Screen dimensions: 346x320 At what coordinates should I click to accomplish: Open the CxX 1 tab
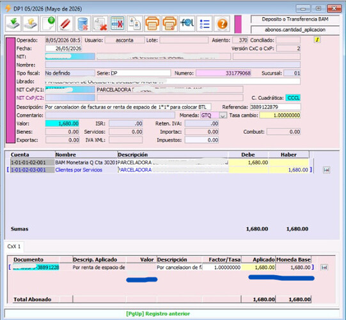point(14,246)
